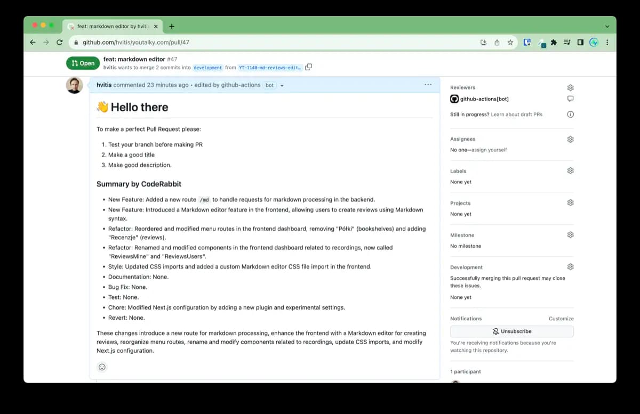
Task: Click the assign yourself link
Action: click(489, 150)
